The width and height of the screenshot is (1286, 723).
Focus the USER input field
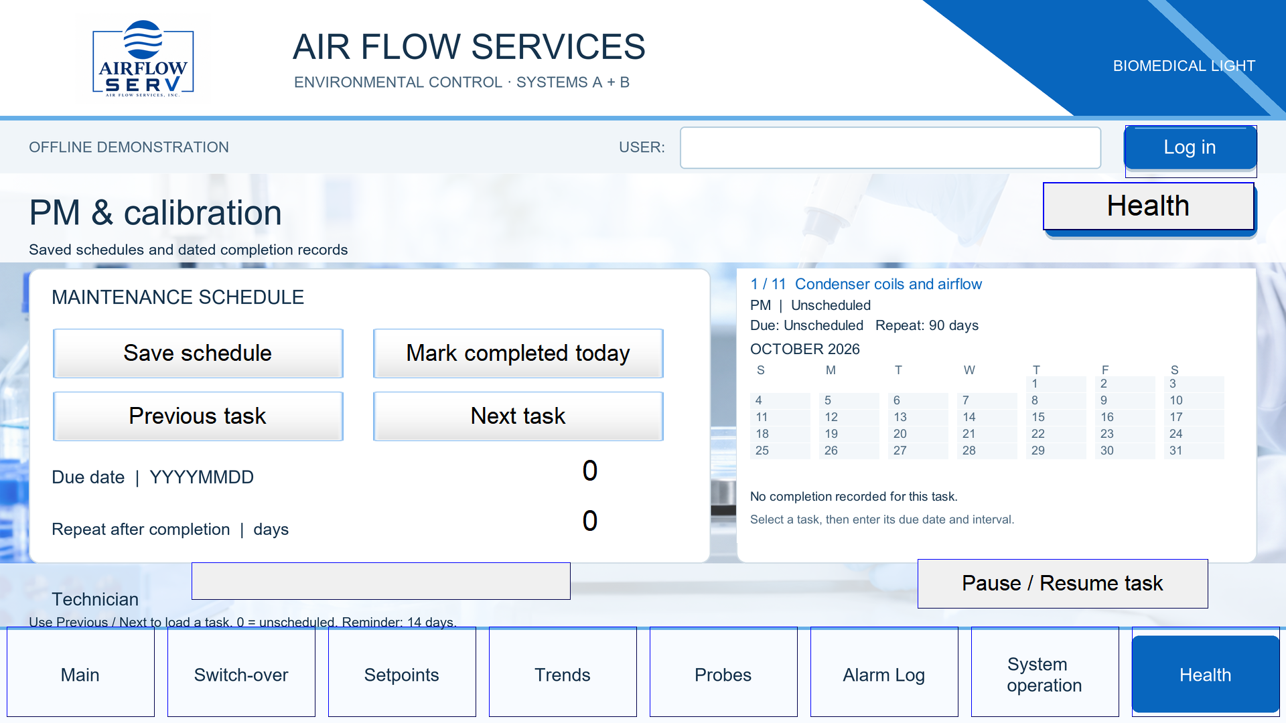890,147
